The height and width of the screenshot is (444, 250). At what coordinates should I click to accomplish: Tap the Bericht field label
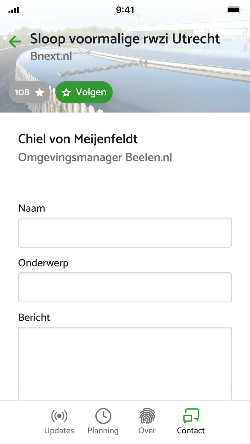(x=34, y=318)
